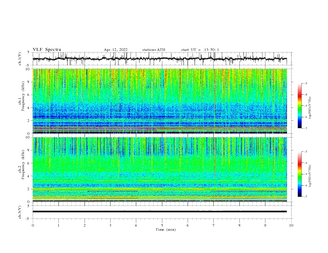Click the 'ch.2 Frequency (kHz)' axis label

[22, 165]
